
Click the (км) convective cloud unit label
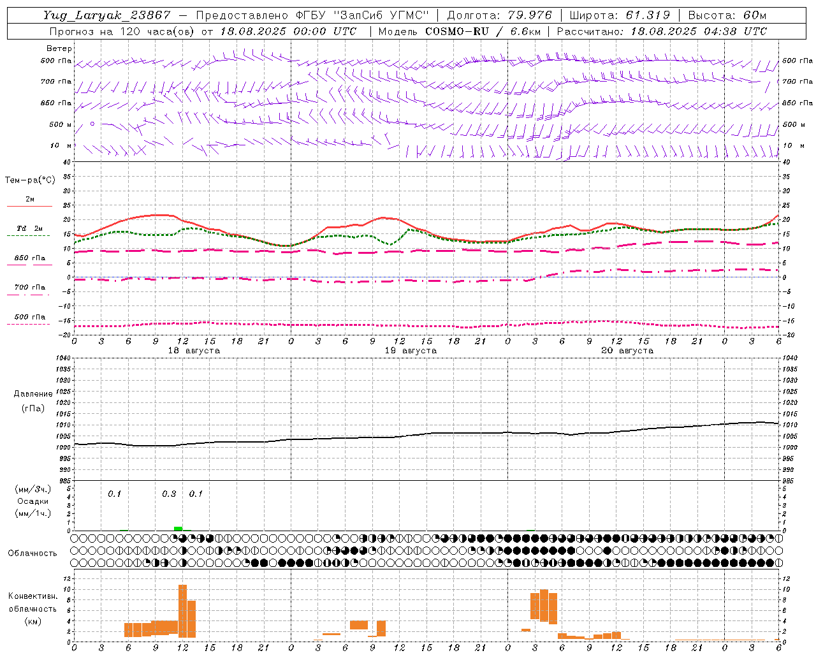click(x=33, y=622)
